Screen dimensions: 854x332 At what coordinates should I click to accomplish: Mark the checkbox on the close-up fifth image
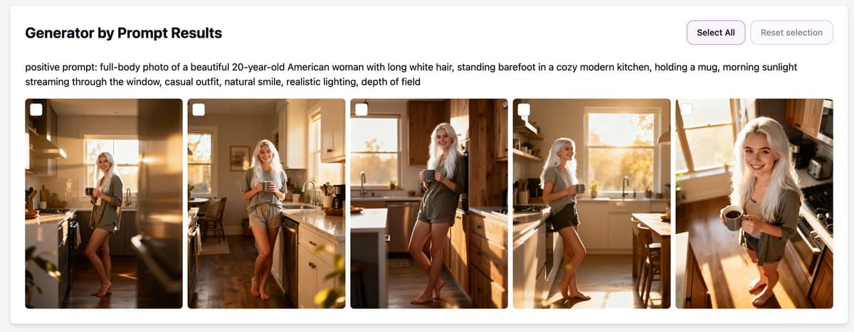(x=687, y=109)
